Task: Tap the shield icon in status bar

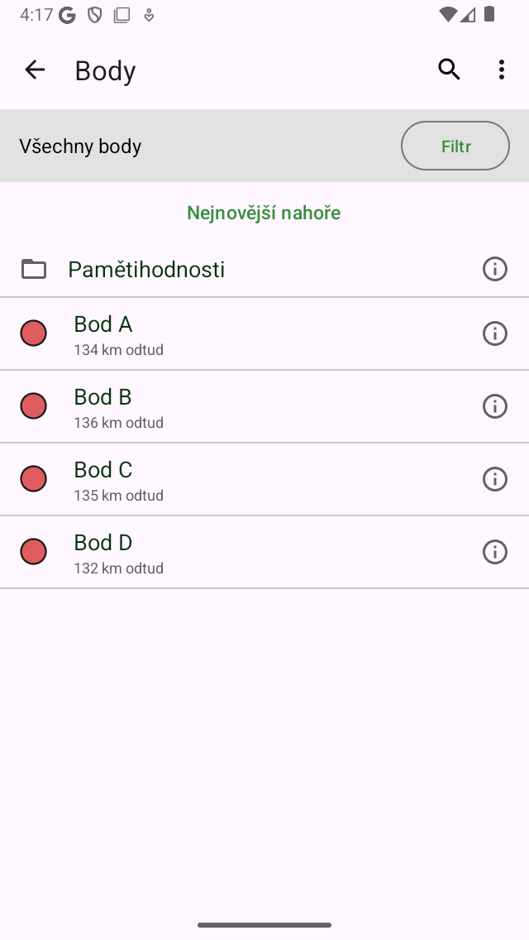Action: (95, 15)
